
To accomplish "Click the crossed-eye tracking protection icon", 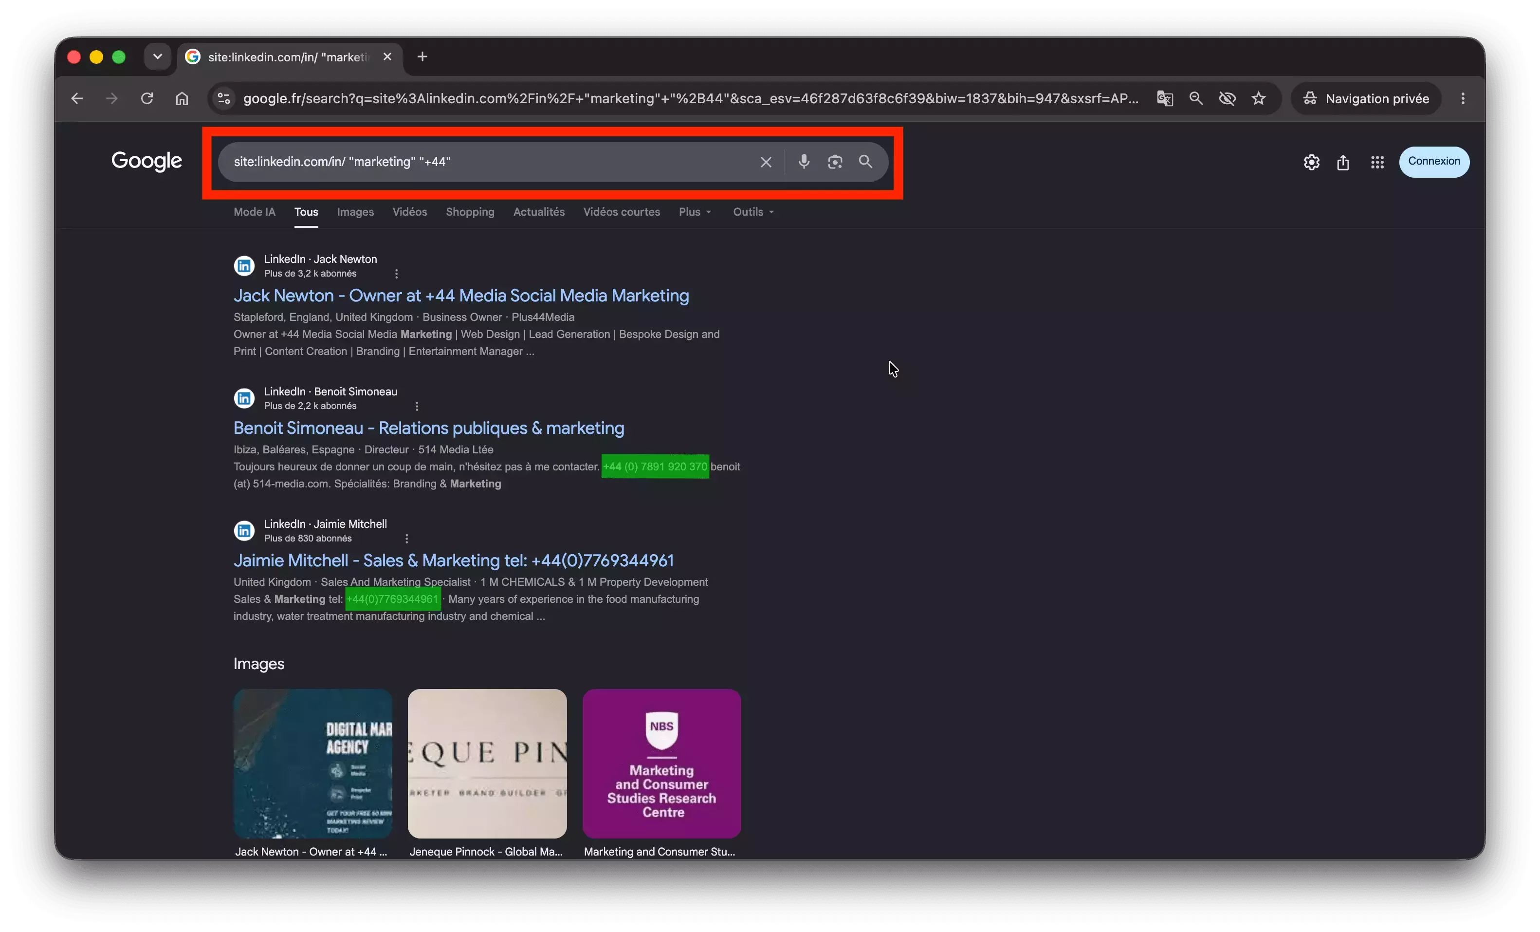I will [x=1227, y=98].
